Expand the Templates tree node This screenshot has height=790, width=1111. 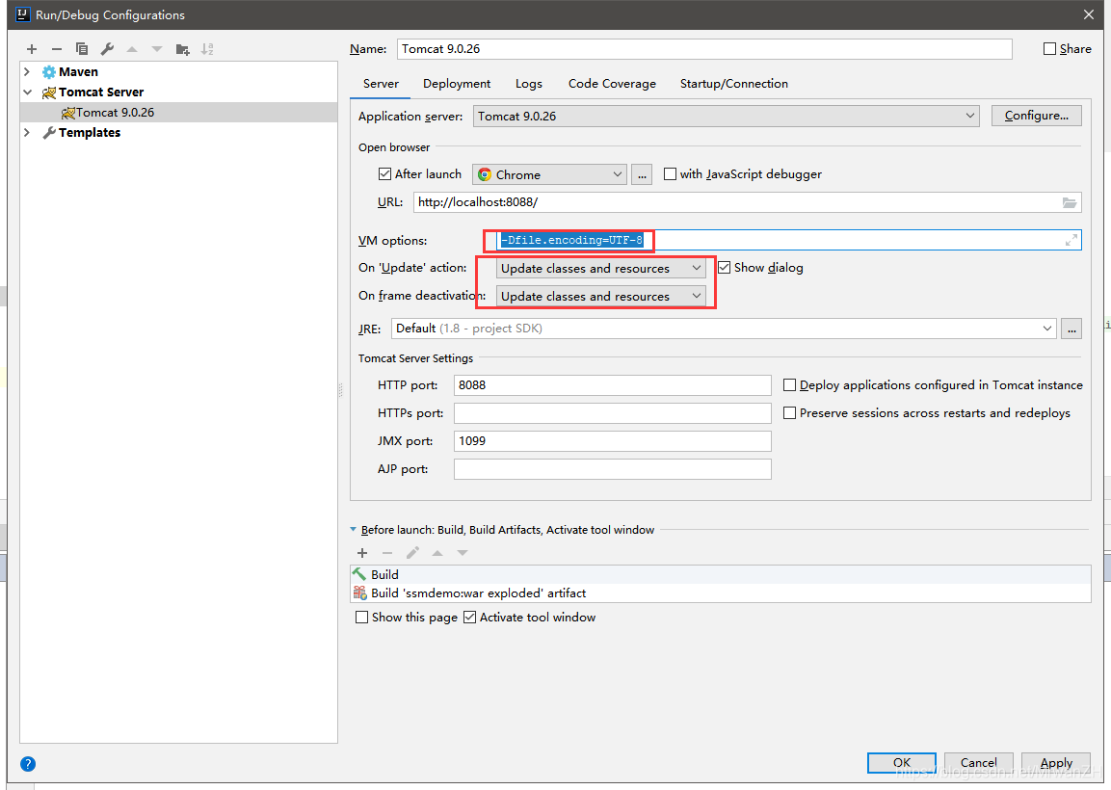pos(27,133)
